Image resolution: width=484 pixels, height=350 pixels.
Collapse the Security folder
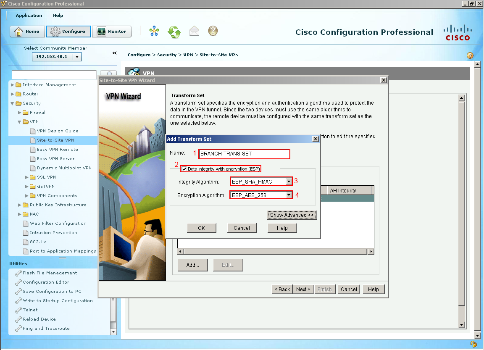coord(12,103)
